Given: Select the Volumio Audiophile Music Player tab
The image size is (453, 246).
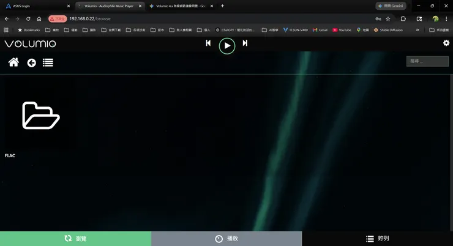Looking at the screenshot, I should pyautogui.click(x=110, y=6).
